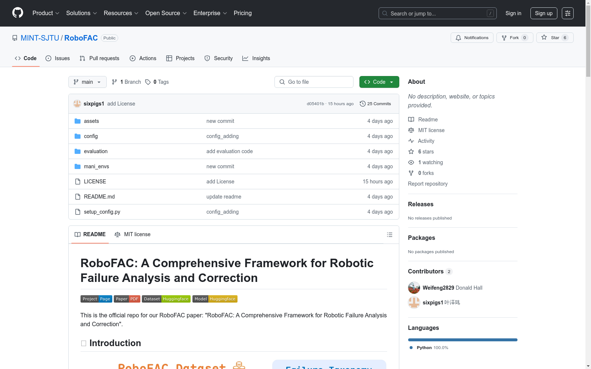
Task: Open the Contributors heading link
Action: [430, 271]
